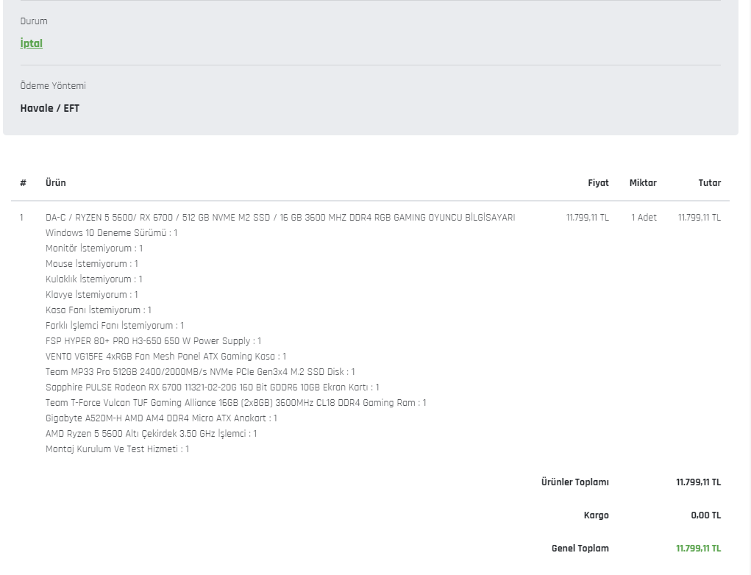Select the Ödeme Yöntemi label
This screenshot has width=751, height=575.
pyautogui.click(x=53, y=86)
